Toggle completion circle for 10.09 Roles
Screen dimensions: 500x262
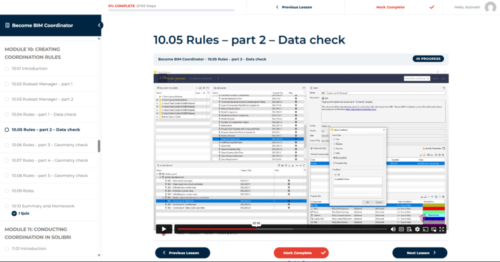click(7, 190)
